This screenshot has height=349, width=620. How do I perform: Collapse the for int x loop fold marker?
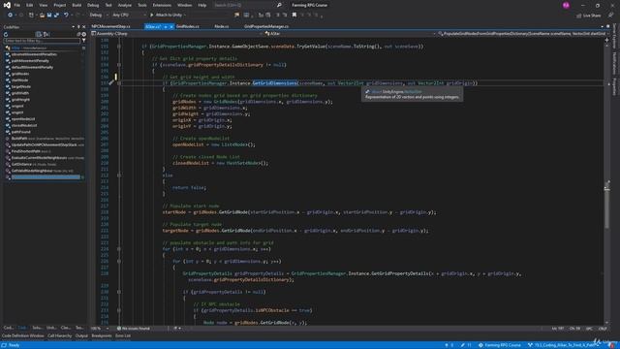(x=119, y=249)
